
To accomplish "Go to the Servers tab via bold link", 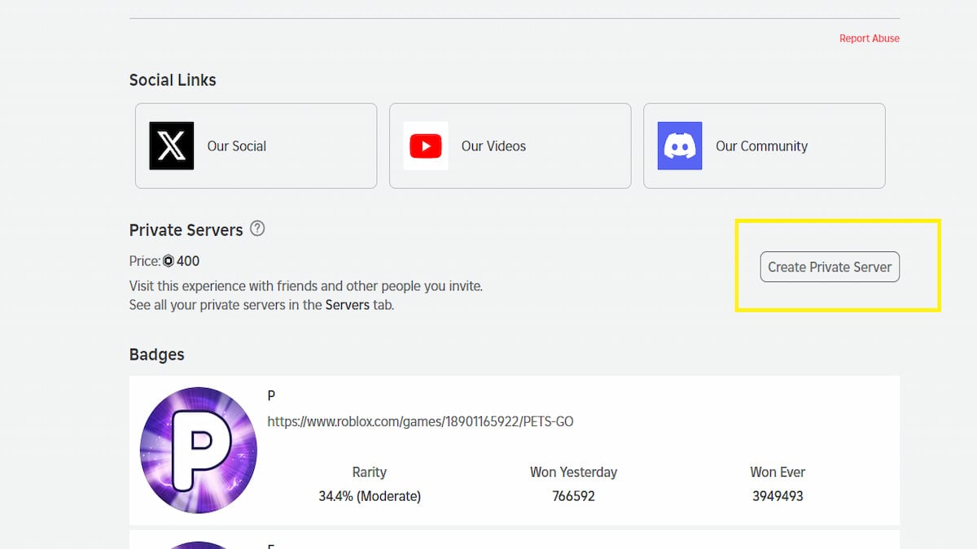I will click(x=348, y=306).
